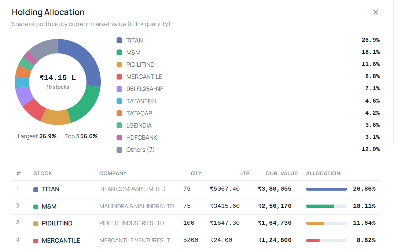This screenshot has width=394, height=250.
Task: Select the HDFCBANK legend label
Action: (141, 137)
